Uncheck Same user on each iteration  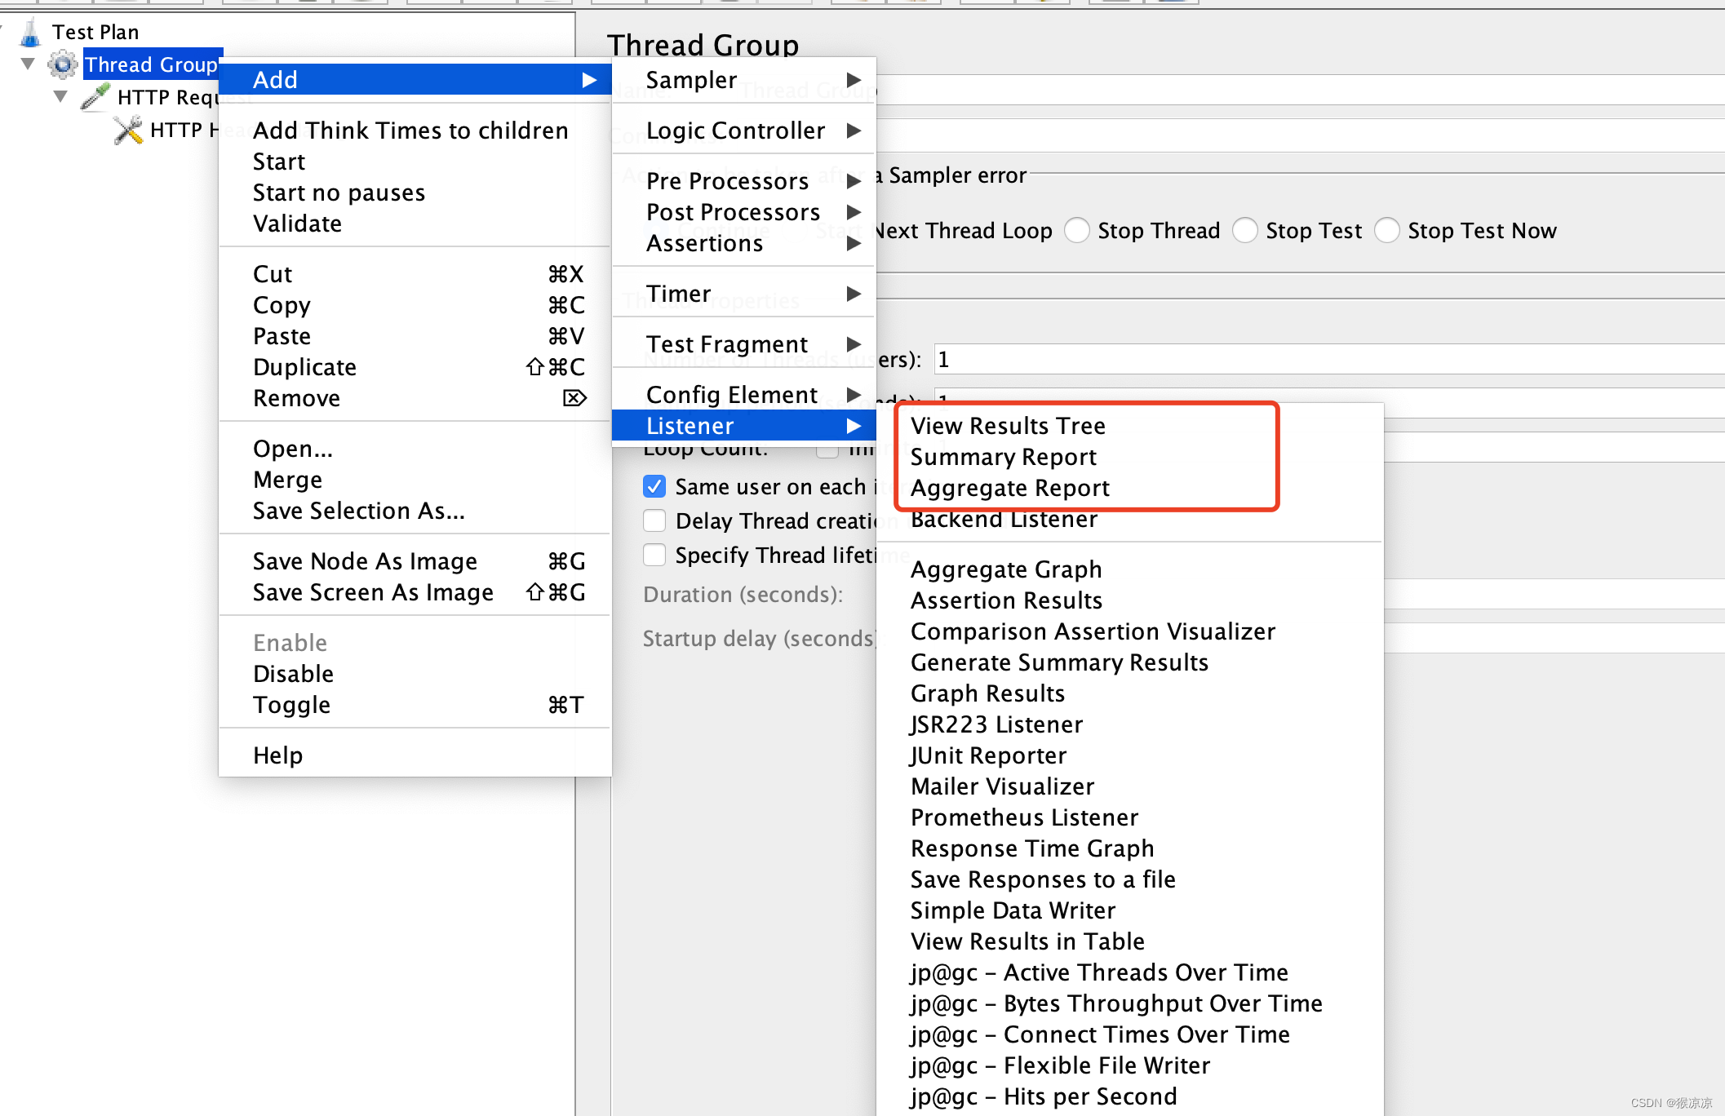coord(654,487)
